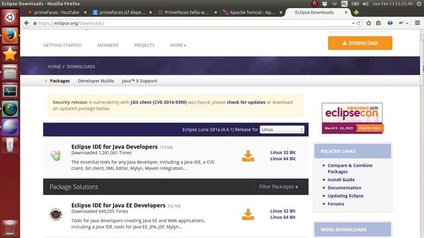Image resolution: width=424 pixels, height=238 pixels.
Task: Launch Firefox from the Ubuntu dock
Action: click(10, 35)
